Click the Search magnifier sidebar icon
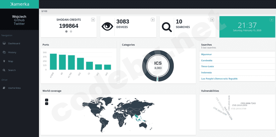276x137 pixels. coord(4,70)
